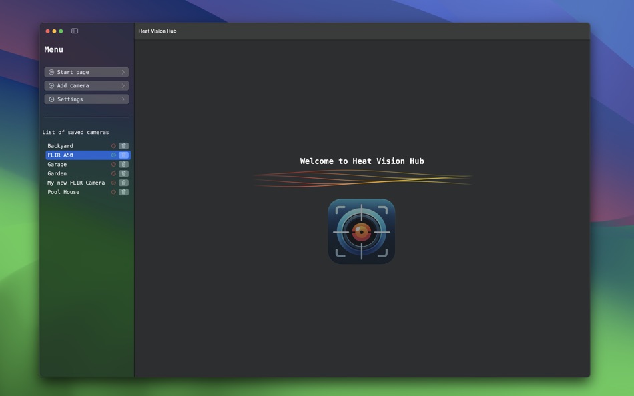
Task: Select the Pool House camera
Action: coord(87,192)
